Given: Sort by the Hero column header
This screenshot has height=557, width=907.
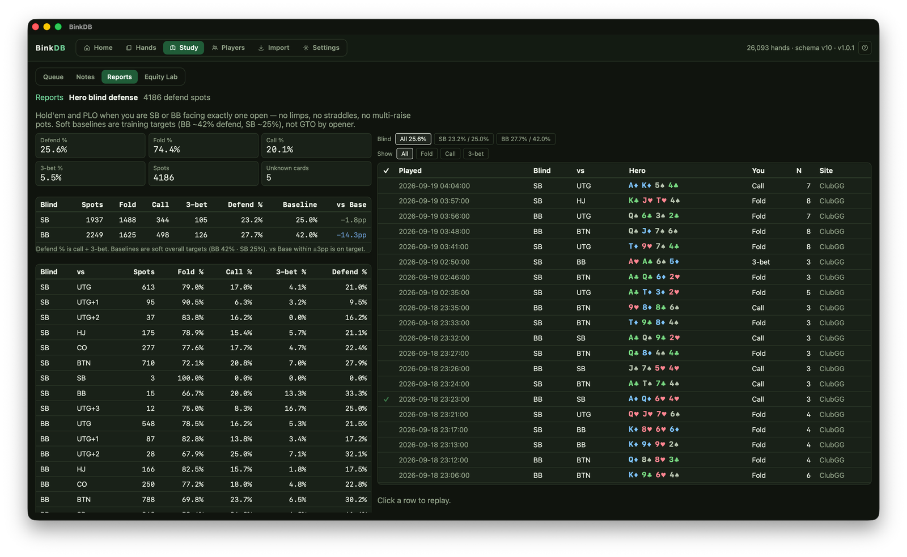Looking at the screenshot, I should click(x=637, y=171).
